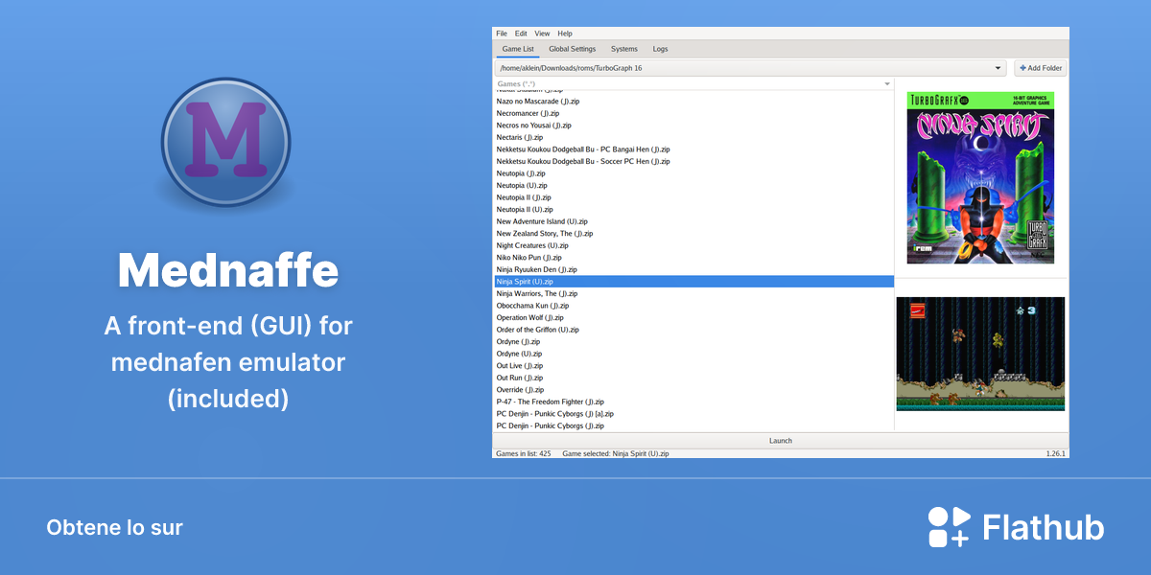1151x575 pixels.
Task: Click the Obtene lo sur link
Action: pos(114,528)
